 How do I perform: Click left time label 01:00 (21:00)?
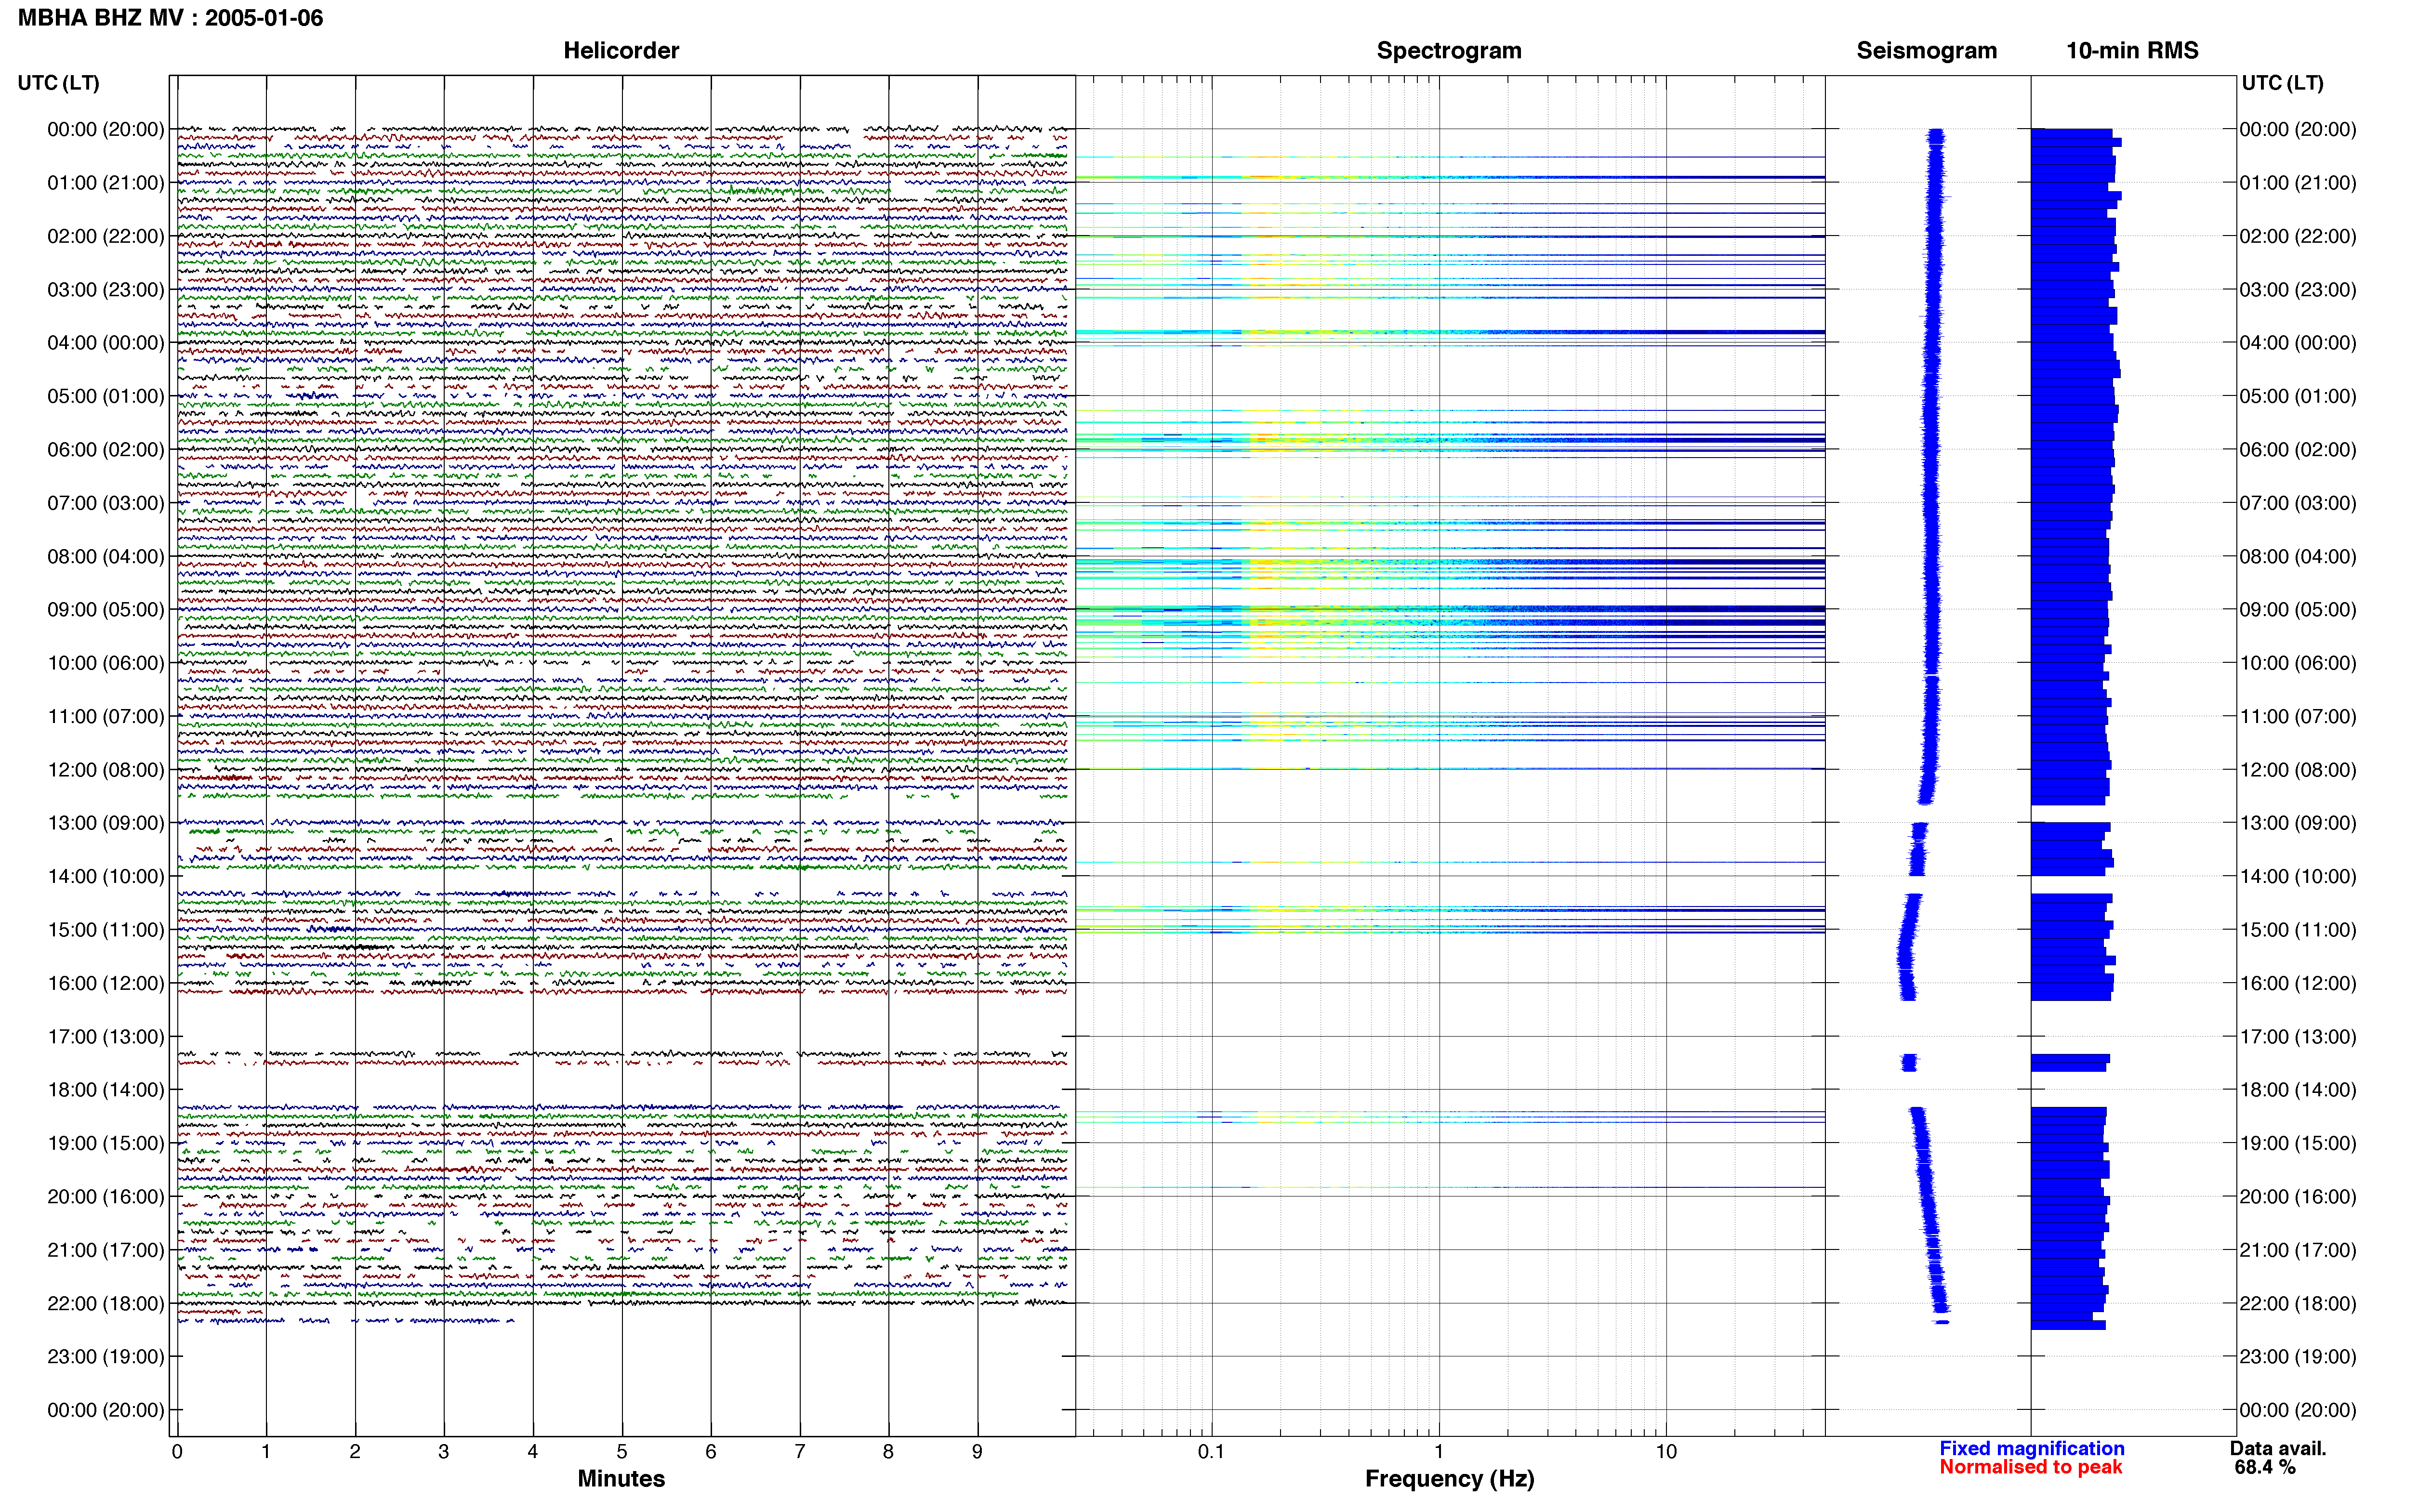106,183
